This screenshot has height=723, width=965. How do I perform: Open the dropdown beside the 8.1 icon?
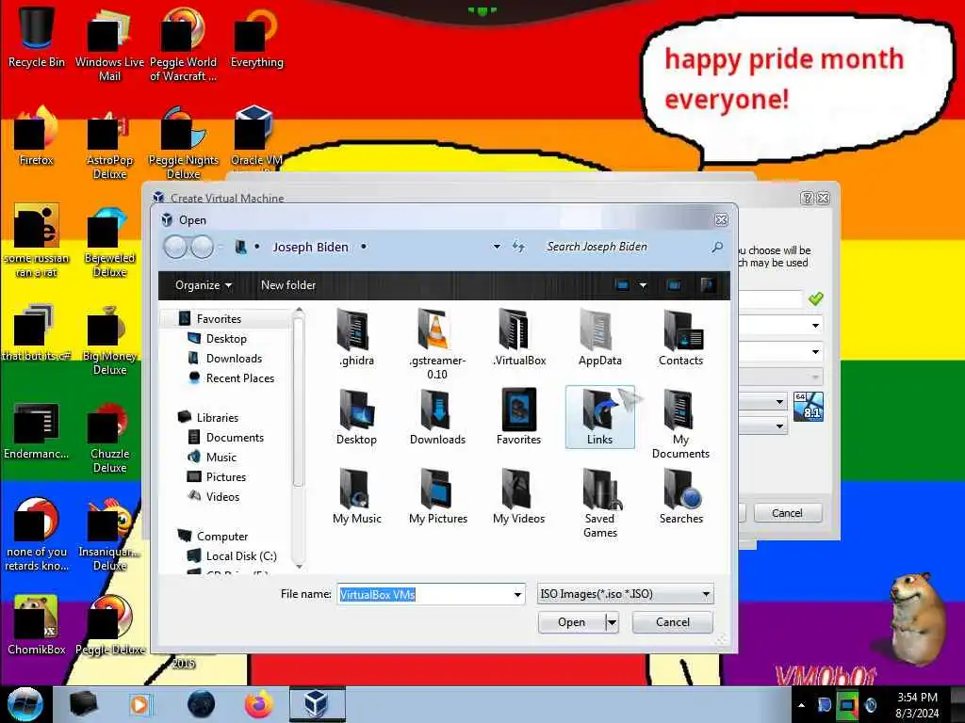pyautogui.click(x=779, y=402)
